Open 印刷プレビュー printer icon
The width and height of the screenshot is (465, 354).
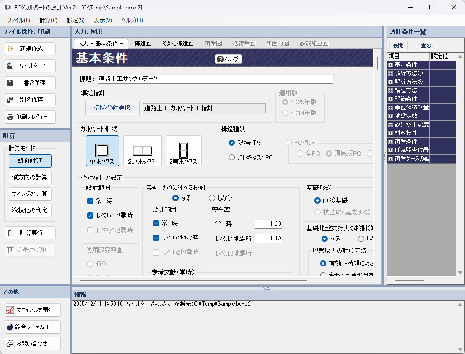coord(10,117)
